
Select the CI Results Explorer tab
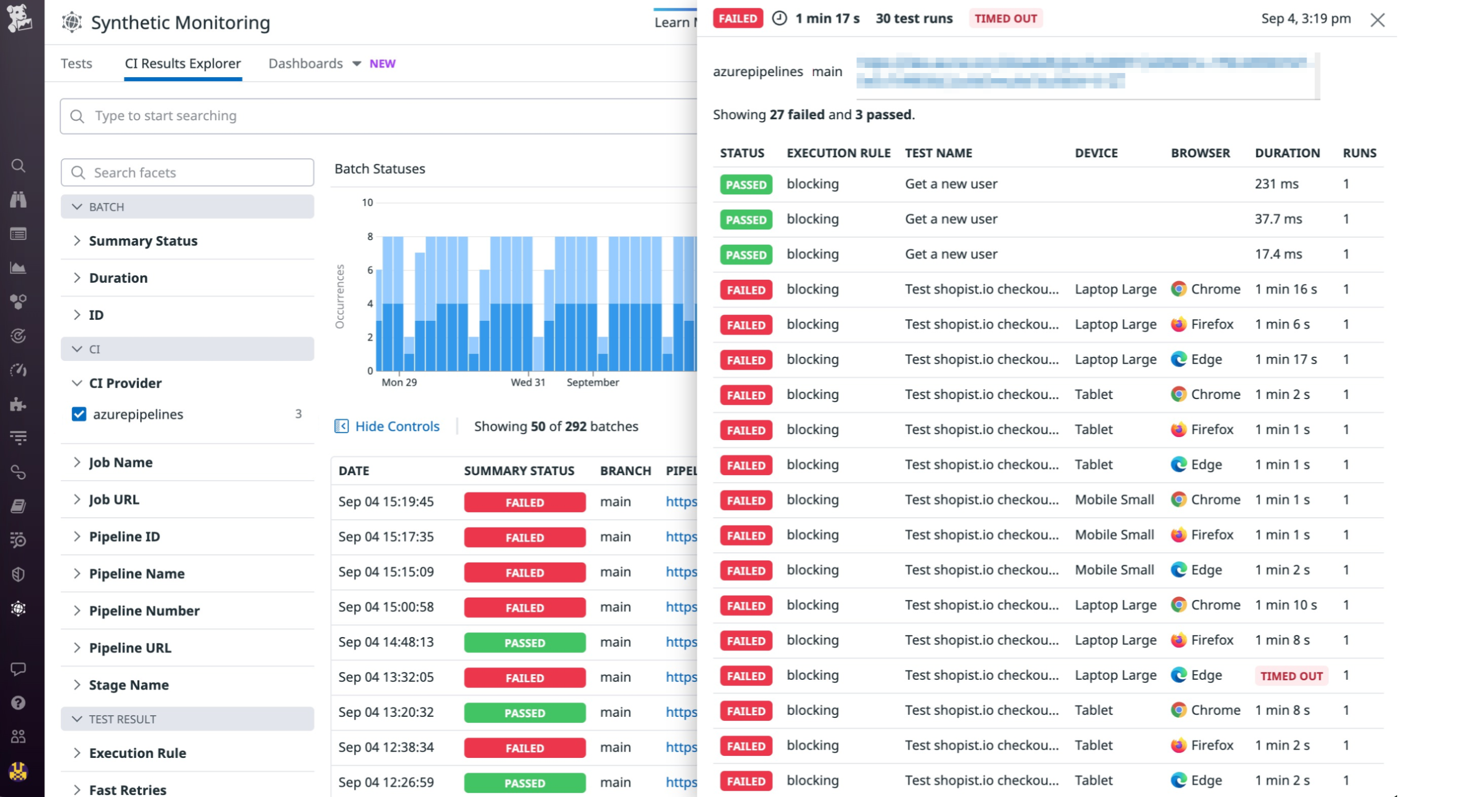click(x=182, y=63)
